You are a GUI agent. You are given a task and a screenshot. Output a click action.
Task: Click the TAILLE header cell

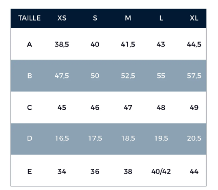pos(30,18)
